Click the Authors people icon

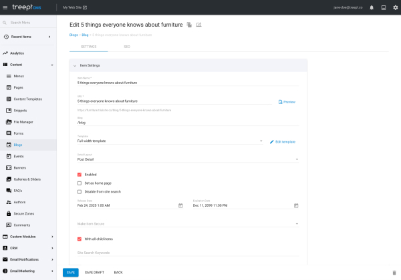9,202
